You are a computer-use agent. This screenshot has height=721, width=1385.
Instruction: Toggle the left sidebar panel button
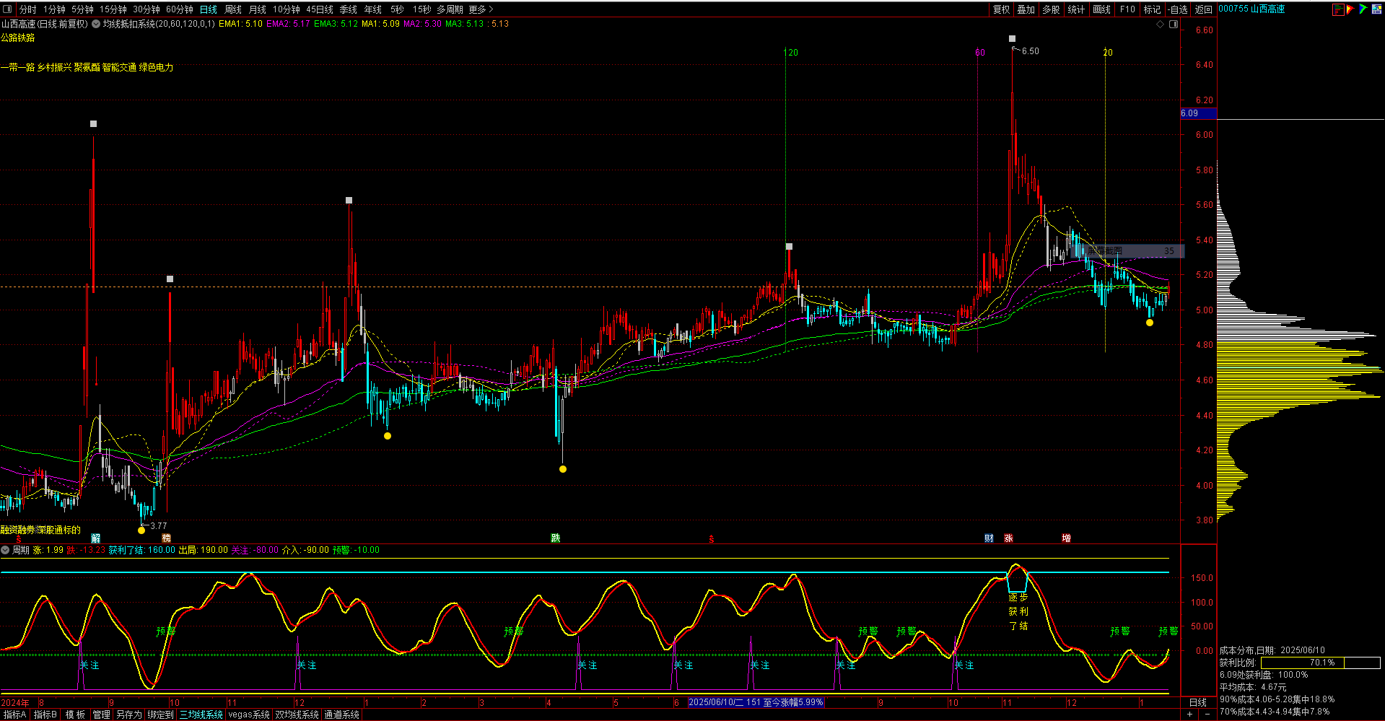click(8, 9)
